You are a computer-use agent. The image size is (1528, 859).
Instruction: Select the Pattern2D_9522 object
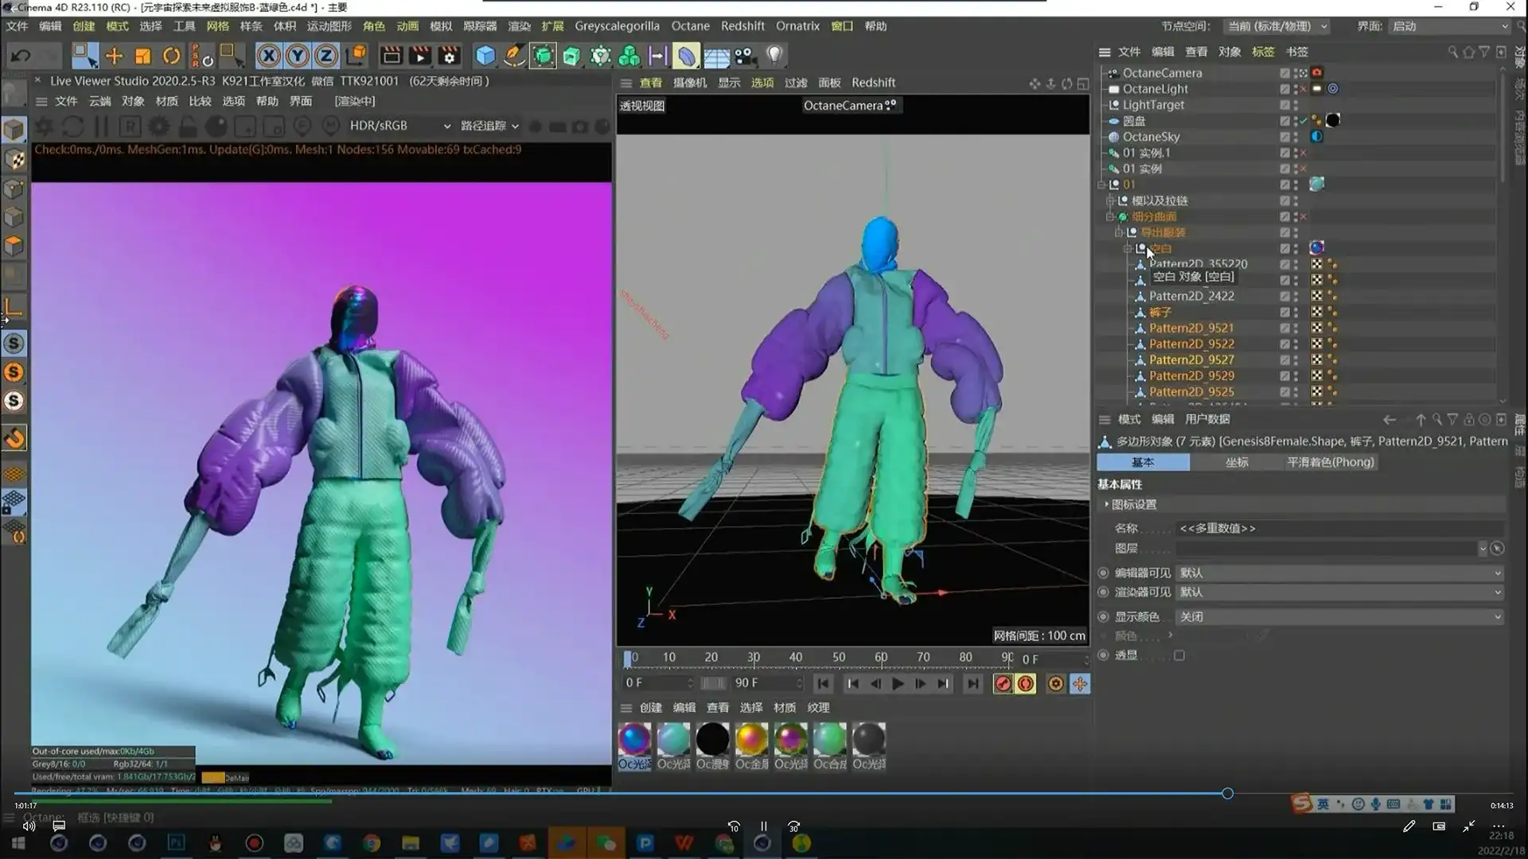pos(1191,344)
